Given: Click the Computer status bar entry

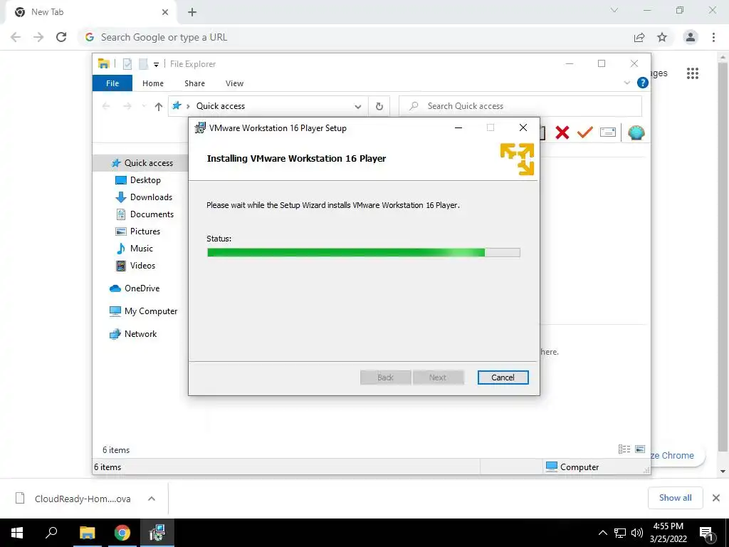Looking at the screenshot, I should (572, 467).
